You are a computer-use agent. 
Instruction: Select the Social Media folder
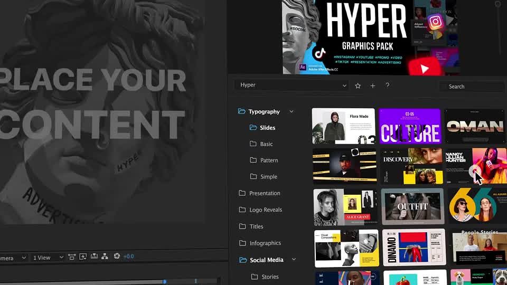261,260
